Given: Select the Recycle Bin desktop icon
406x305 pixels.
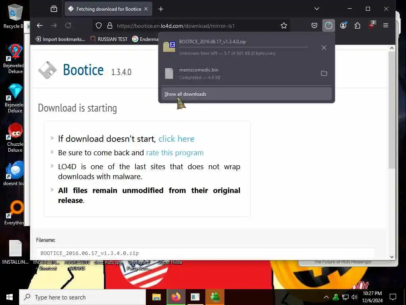Looking at the screenshot, I should point(14,16).
